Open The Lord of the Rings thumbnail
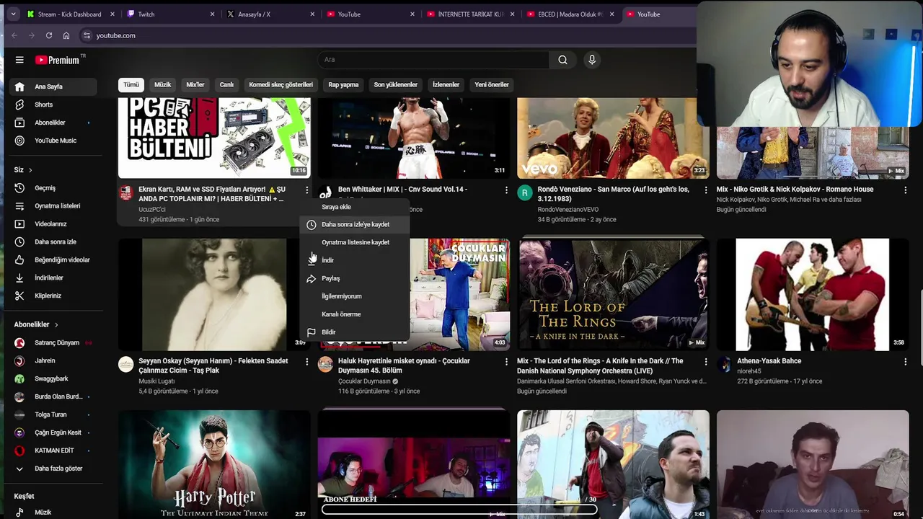 point(613,294)
